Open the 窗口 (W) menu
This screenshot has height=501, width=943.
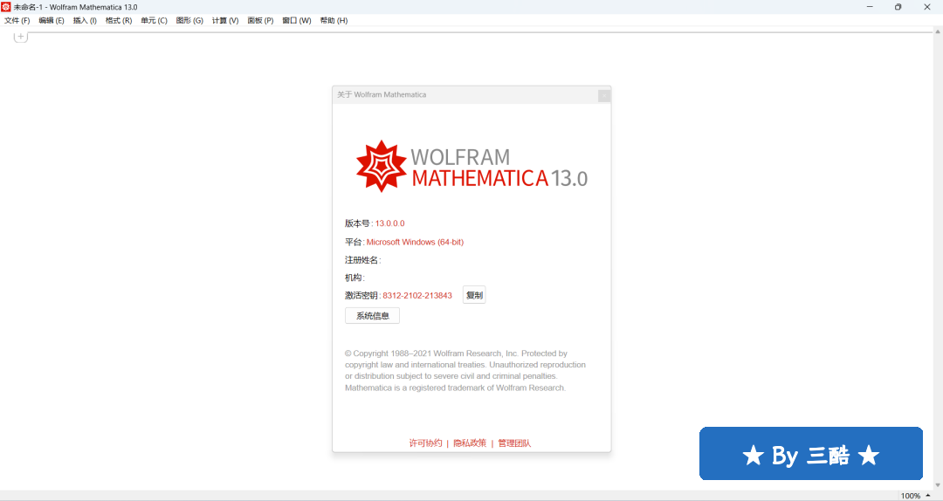(297, 20)
